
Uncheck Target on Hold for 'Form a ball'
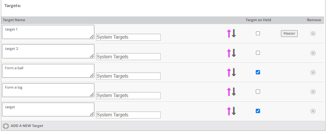coord(258,72)
